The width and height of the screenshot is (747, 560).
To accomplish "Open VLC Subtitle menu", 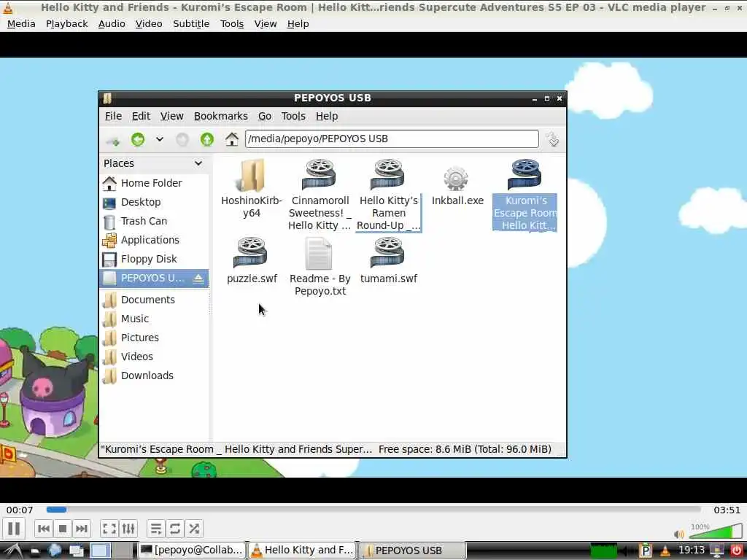I will pyautogui.click(x=191, y=24).
